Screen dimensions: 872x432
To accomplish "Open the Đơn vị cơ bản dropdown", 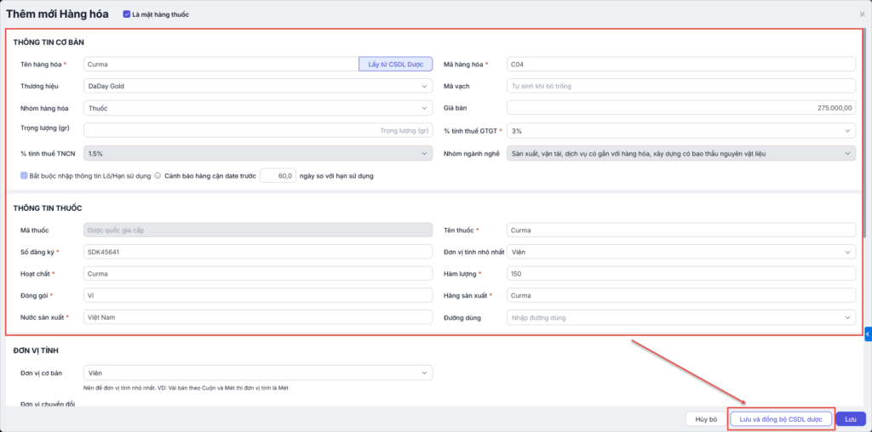I will coord(258,372).
